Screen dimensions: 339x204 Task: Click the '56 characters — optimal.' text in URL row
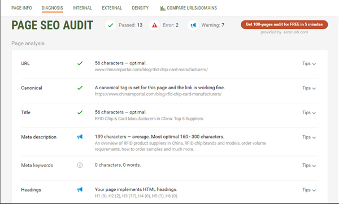[x=121, y=63]
